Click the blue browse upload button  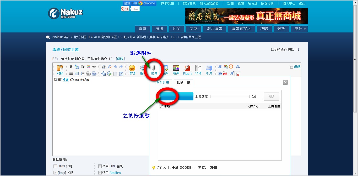pos(176,96)
